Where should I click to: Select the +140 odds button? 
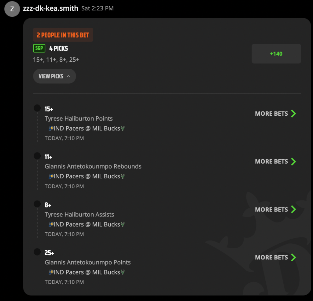(276, 54)
